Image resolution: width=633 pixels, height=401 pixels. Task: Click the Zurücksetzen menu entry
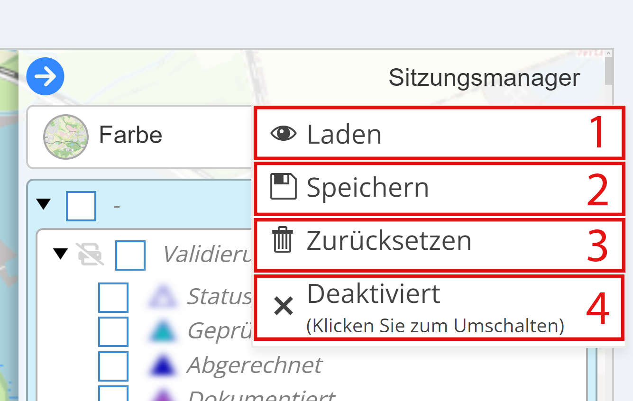click(x=389, y=240)
